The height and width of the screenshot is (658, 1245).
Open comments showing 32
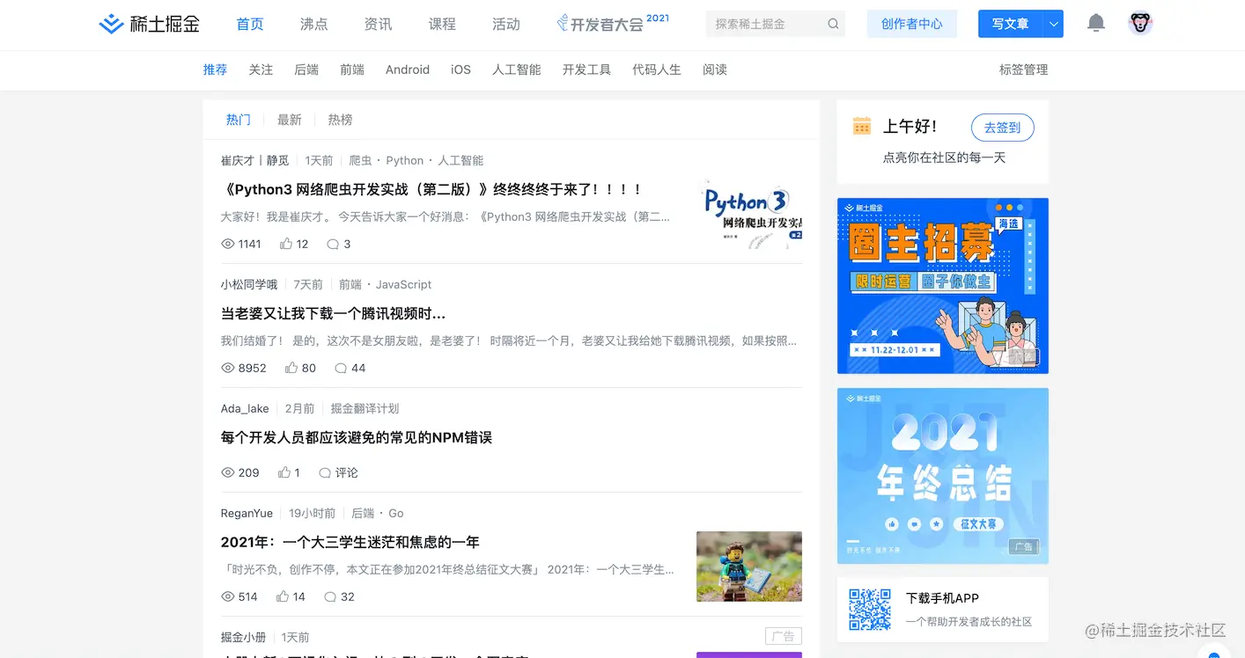(330, 596)
